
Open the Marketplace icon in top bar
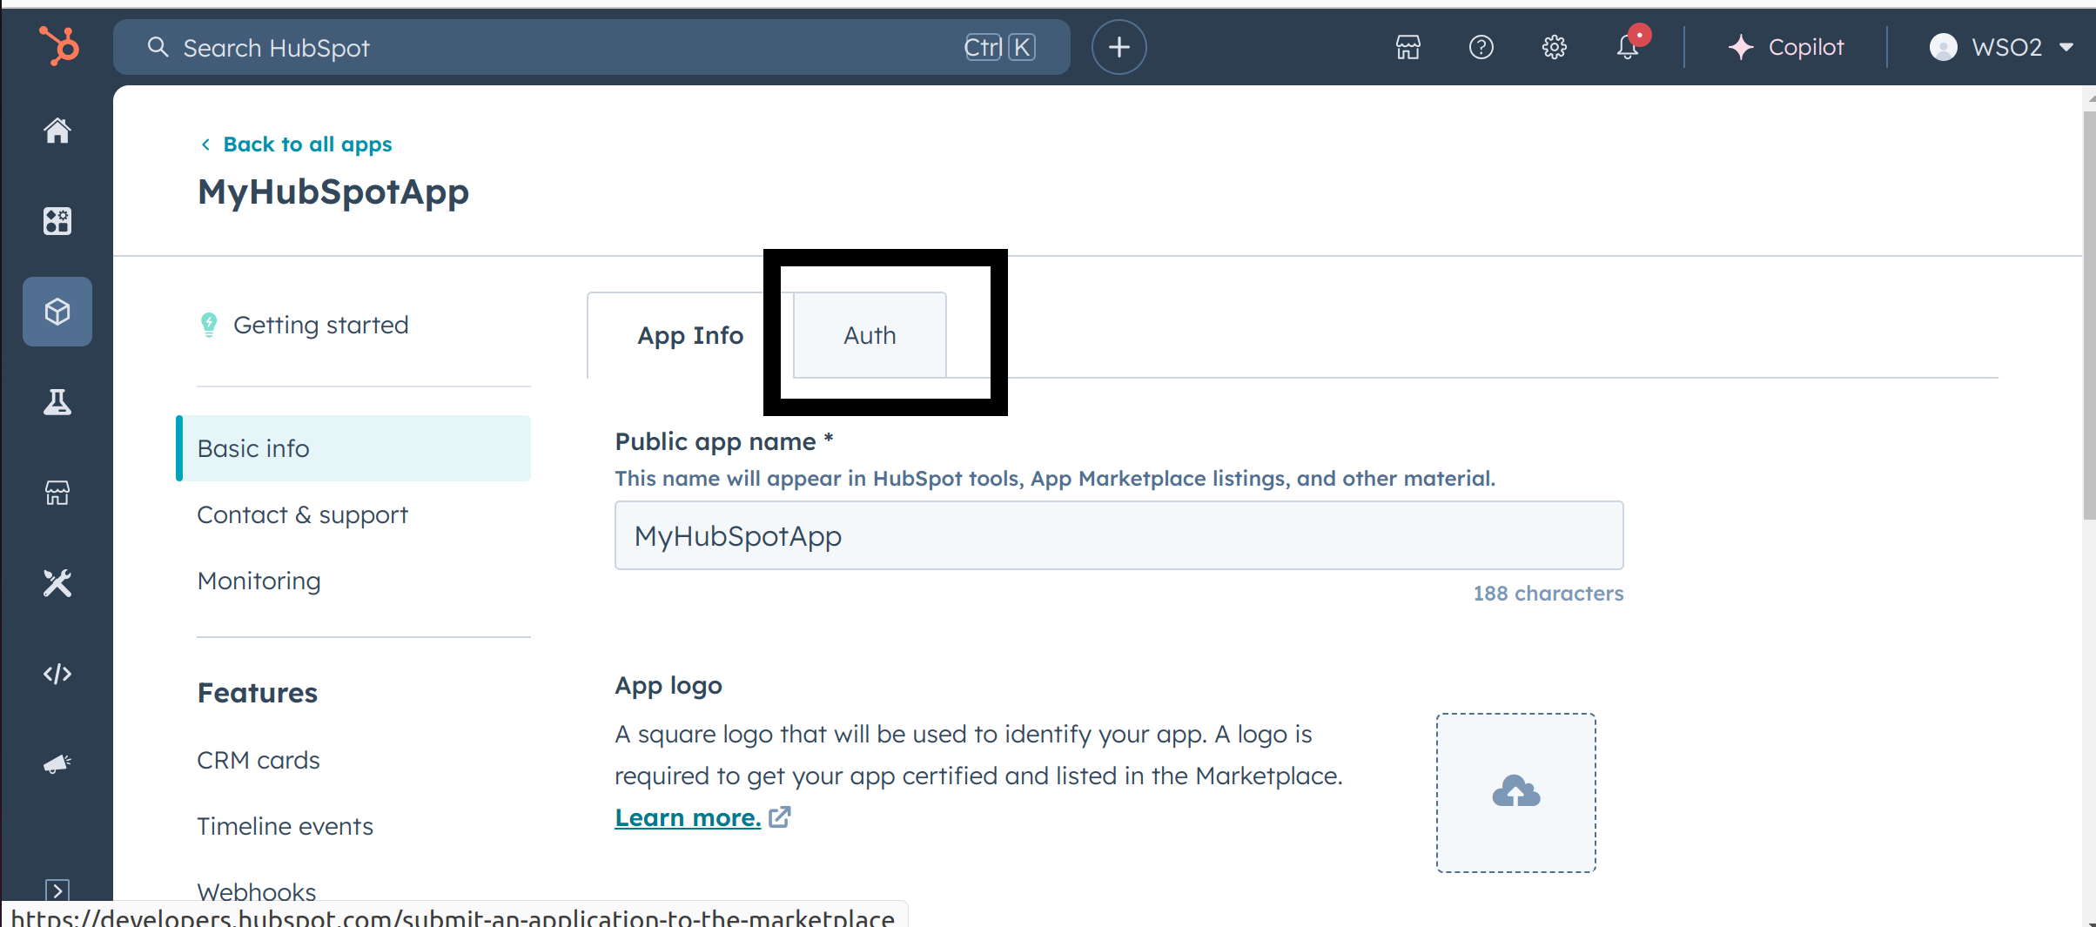1408,47
